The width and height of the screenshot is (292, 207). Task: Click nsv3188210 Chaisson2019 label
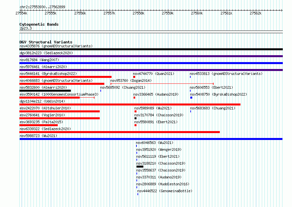[161, 163]
